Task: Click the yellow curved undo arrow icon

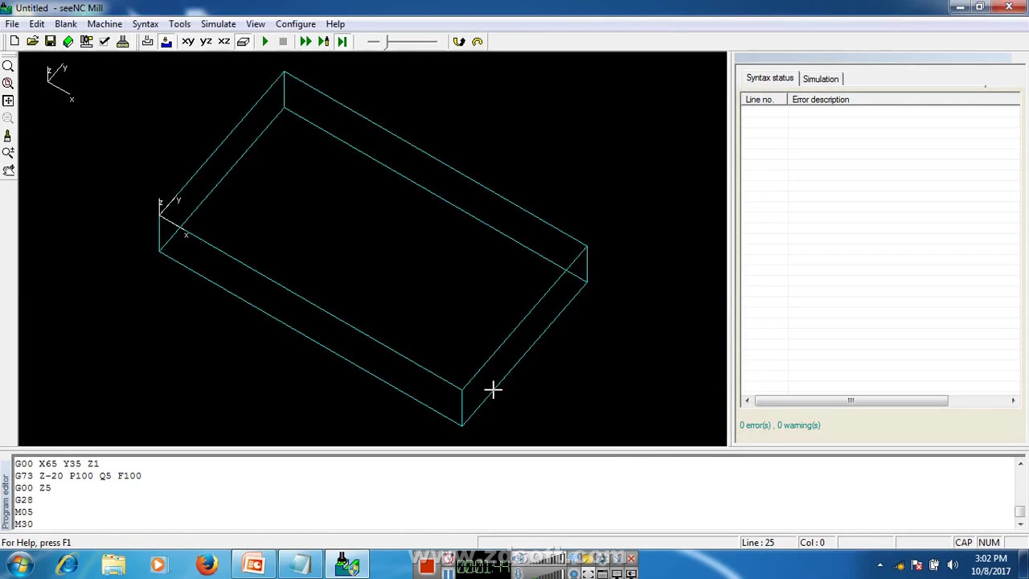Action: [x=478, y=42]
